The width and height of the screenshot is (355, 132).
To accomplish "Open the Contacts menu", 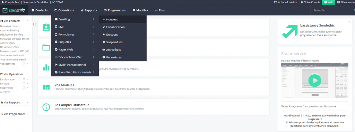I will [40, 10].
